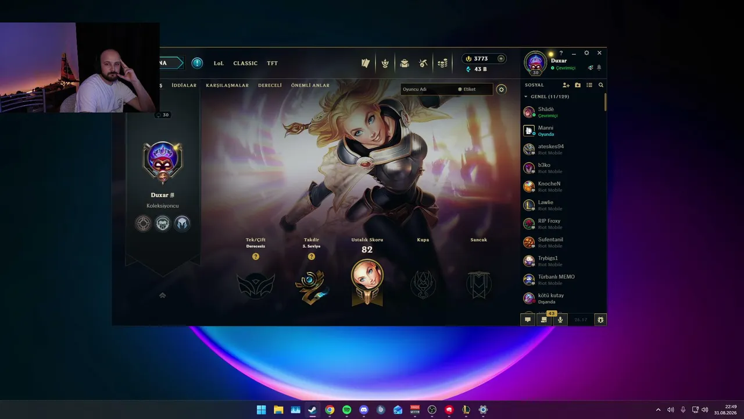
Task: Select friend kötü kutay in friends list
Action: [563, 298]
